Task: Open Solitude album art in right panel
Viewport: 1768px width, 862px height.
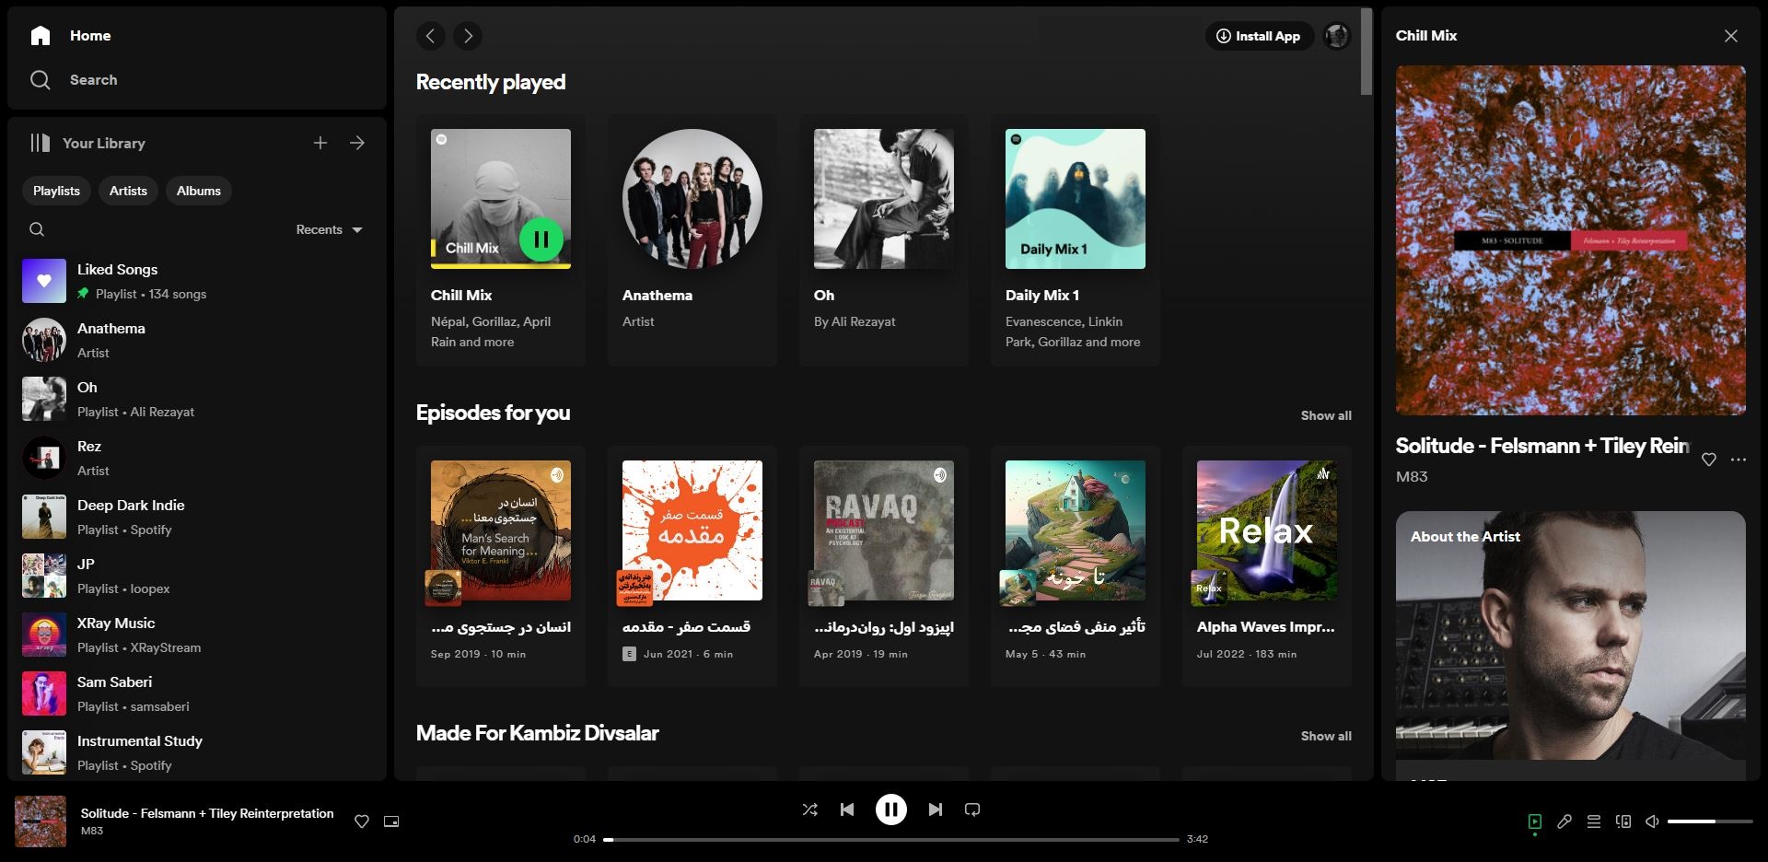Action: [x=1571, y=240]
